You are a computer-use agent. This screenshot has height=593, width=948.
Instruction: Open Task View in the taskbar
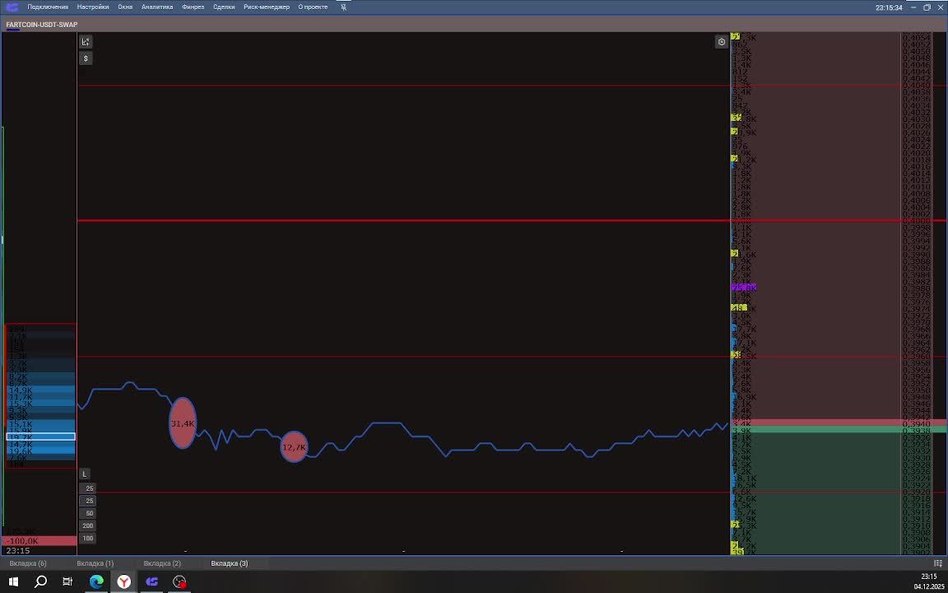click(x=67, y=582)
